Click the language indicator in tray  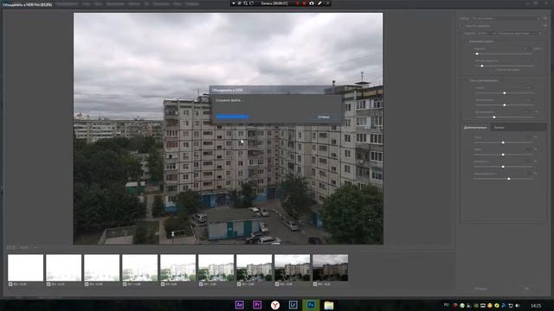tap(447, 305)
